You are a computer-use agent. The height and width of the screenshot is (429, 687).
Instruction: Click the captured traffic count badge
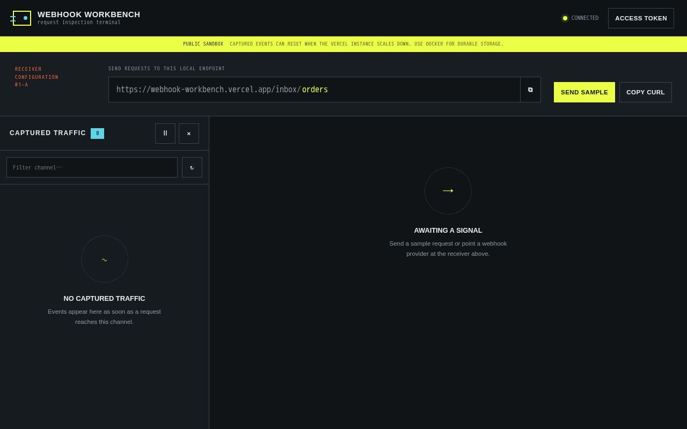pyautogui.click(x=97, y=134)
